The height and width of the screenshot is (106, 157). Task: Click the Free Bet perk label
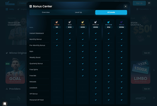(x=33, y=76)
